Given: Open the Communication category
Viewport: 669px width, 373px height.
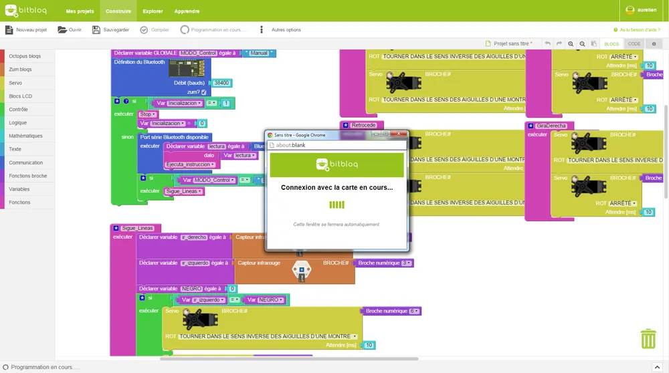Looking at the screenshot, I should pyautogui.click(x=27, y=163).
